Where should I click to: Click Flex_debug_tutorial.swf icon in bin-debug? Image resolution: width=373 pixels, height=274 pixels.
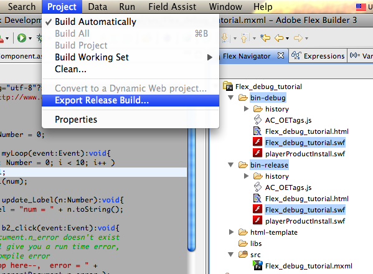coord(257,142)
